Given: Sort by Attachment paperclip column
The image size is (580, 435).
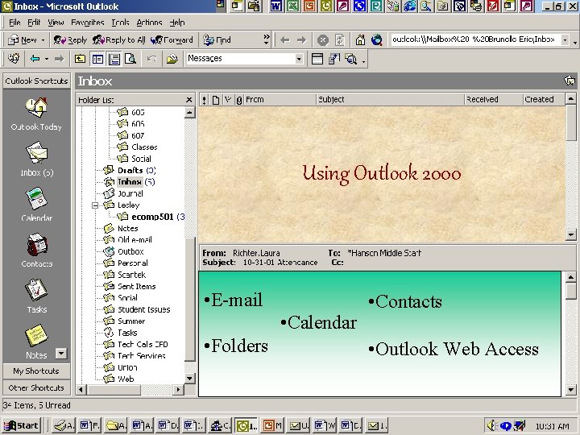Looking at the screenshot, I should click(239, 100).
